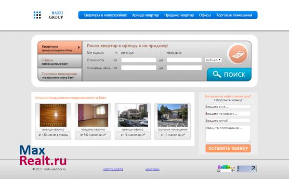Image resolution: width=289 pixels, height=179 pixels.
Task: Click the Стоимость 'от' input field
Action: [x=139, y=60]
